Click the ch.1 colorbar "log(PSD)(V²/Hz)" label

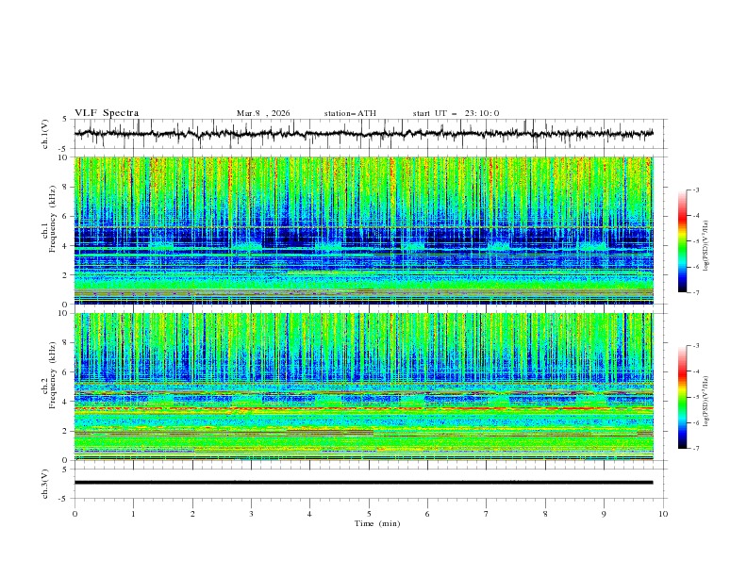pyautogui.click(x=705, y=246)
